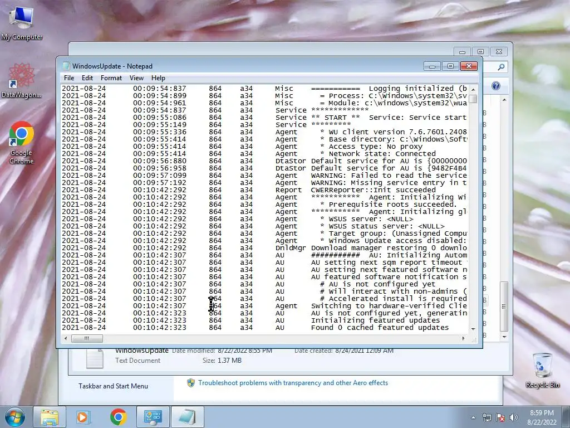The width and height of the screenshot is (570, 428).
Task: Click the 'WSUS server: <NULL>' line
Action: pos(367,219)
